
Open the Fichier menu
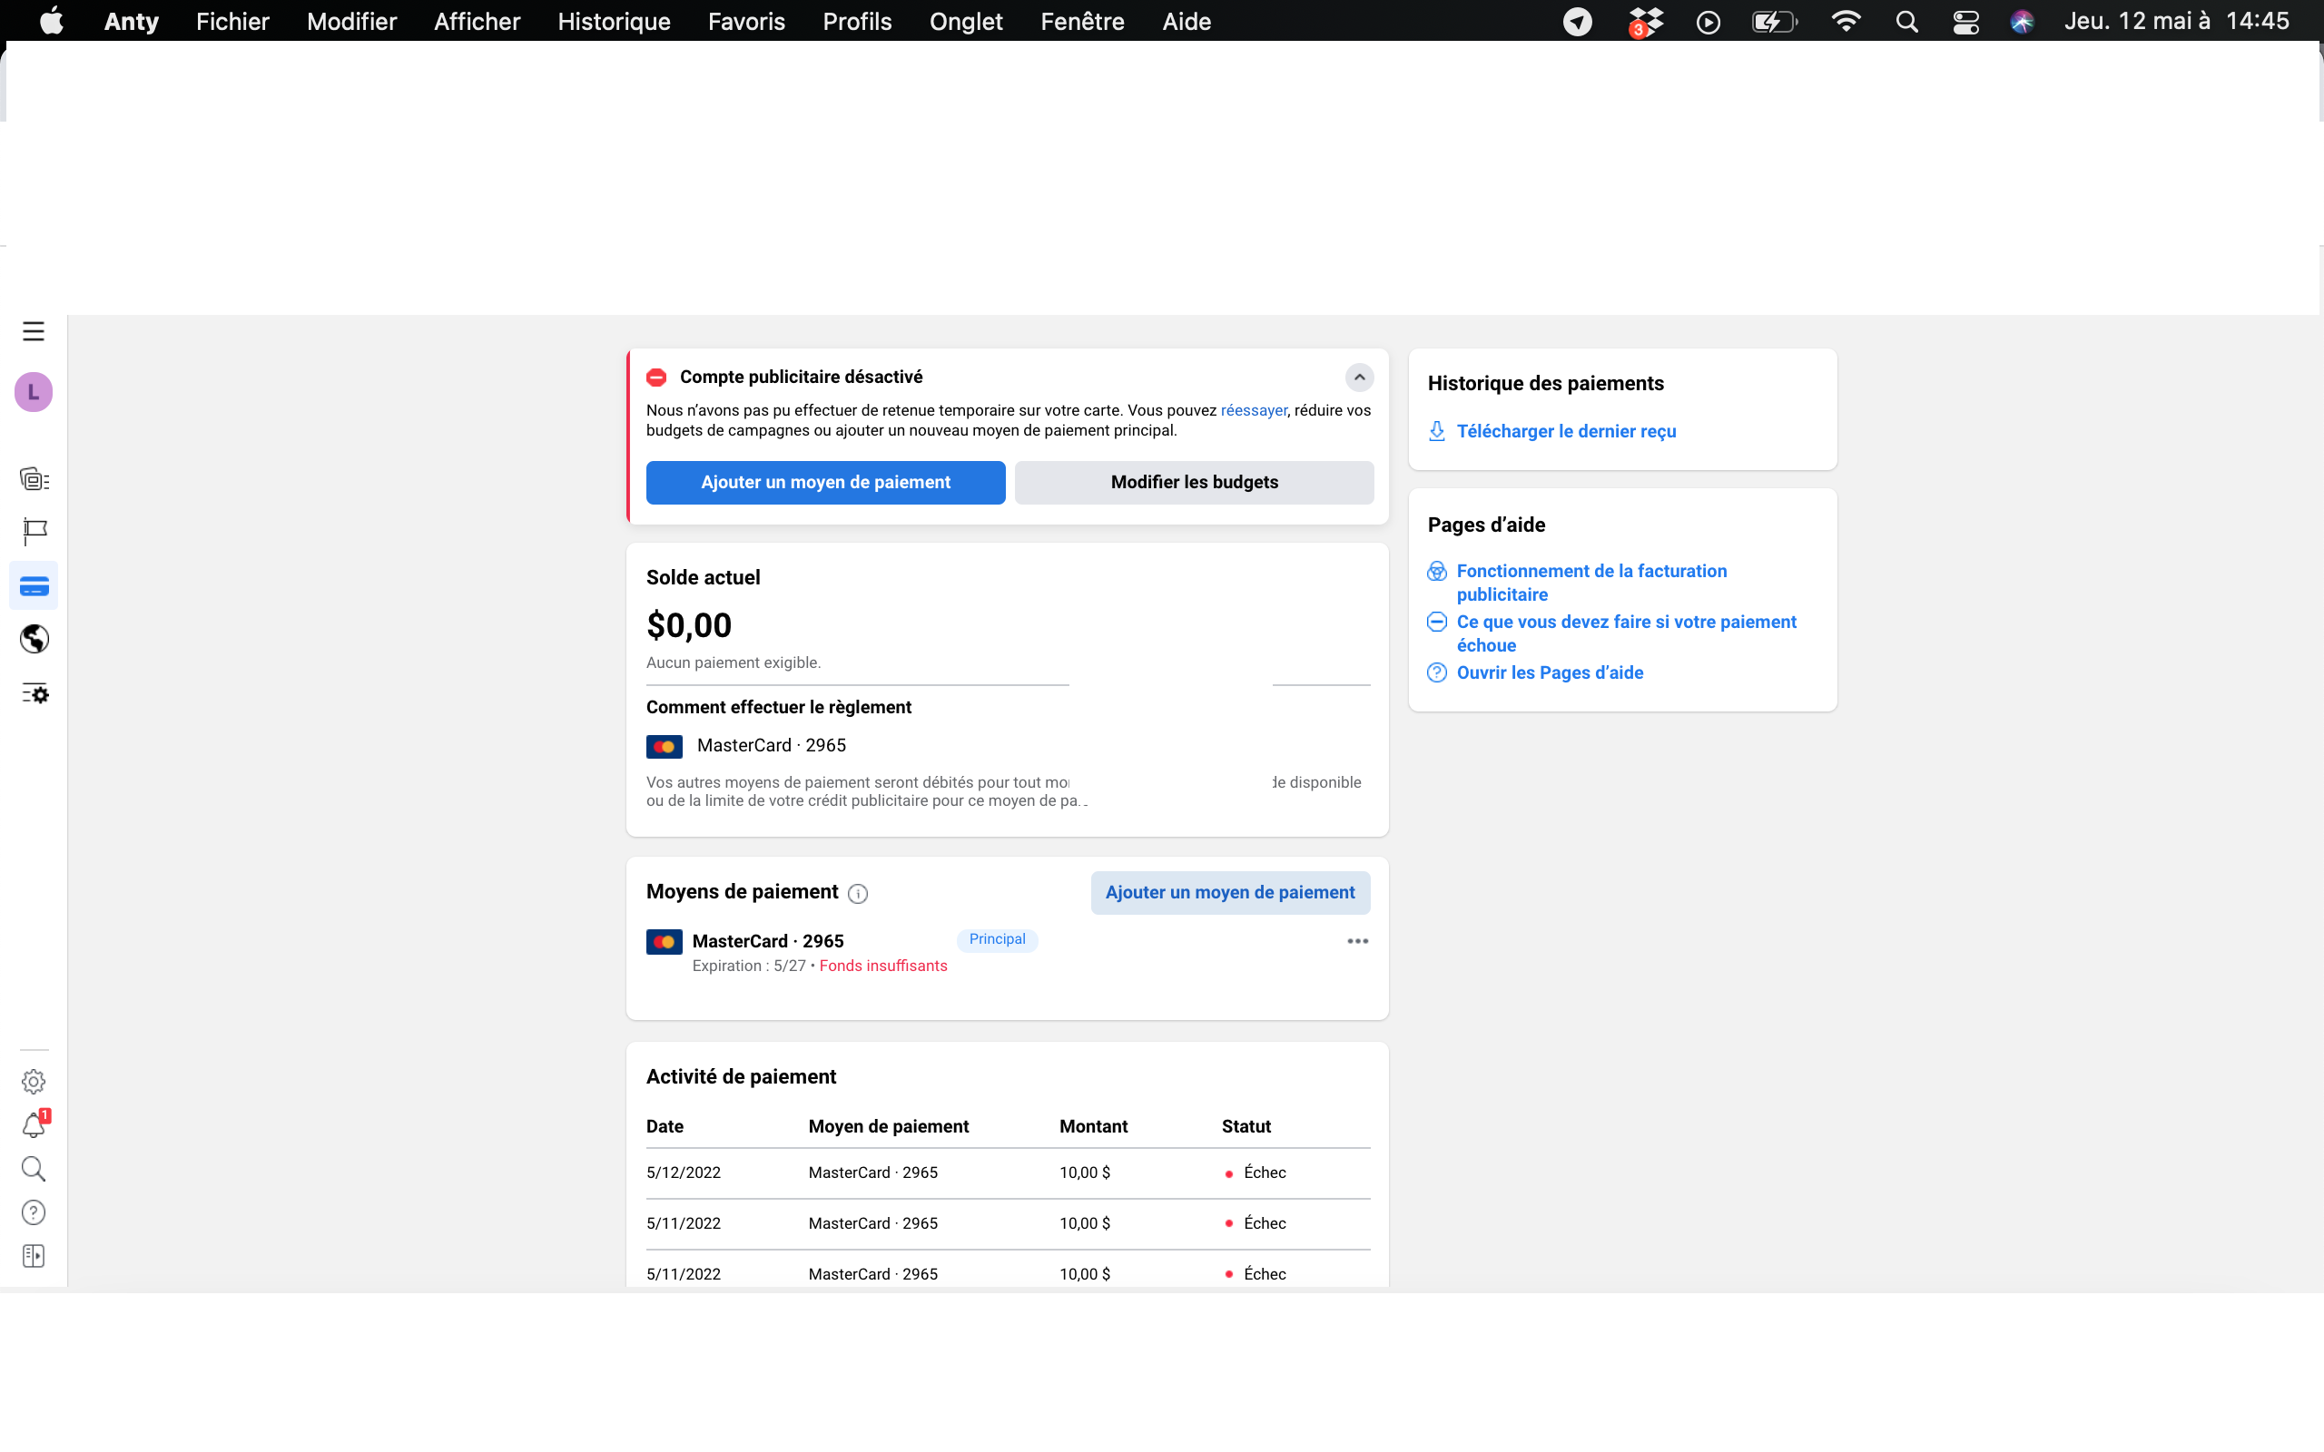click(x=232, y=21)
